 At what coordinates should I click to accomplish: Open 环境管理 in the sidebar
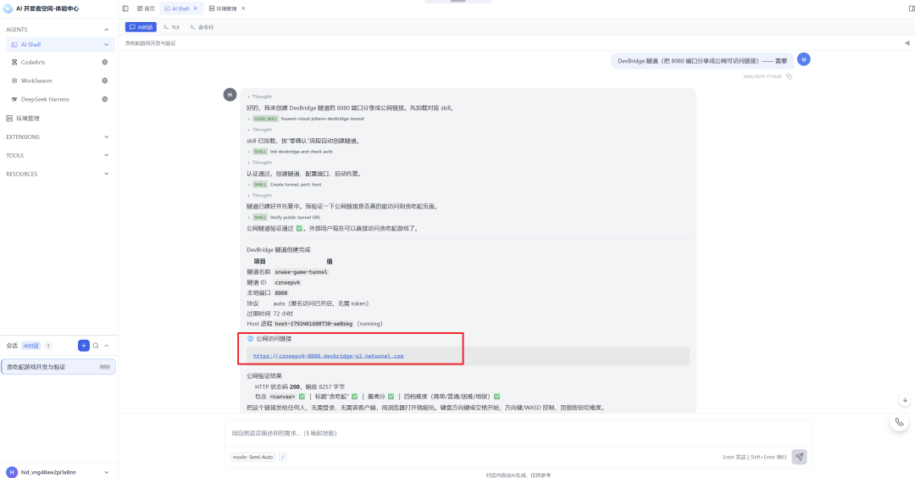click(27, 119)
